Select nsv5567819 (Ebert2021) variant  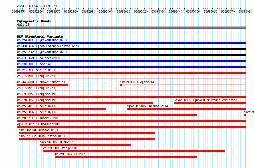36,106
